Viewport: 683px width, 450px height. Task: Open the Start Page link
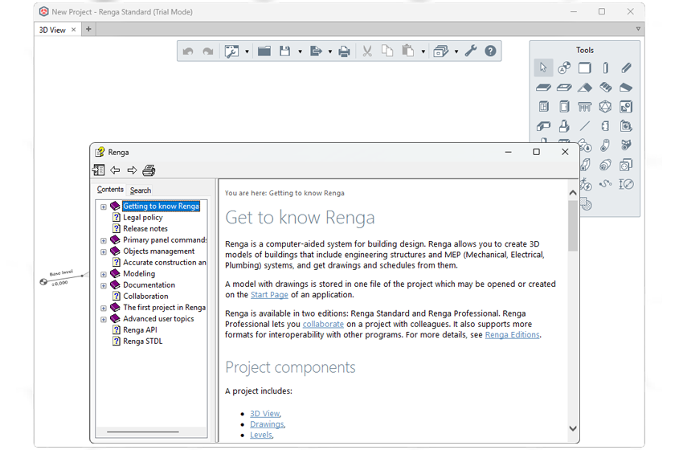[x=269, y=295]
